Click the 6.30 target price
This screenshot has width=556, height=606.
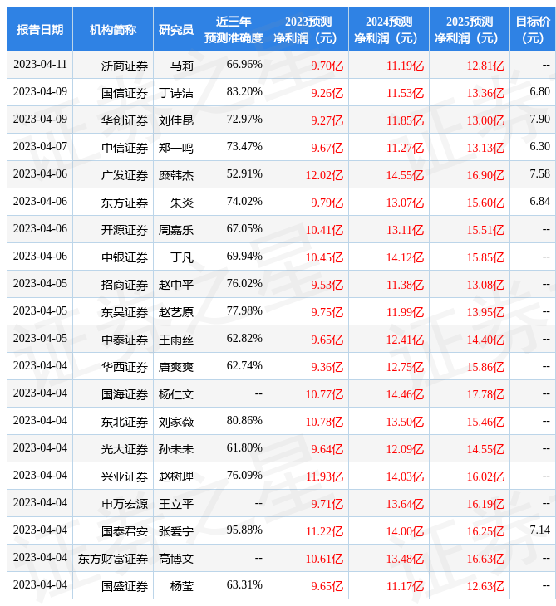point(539,146)
